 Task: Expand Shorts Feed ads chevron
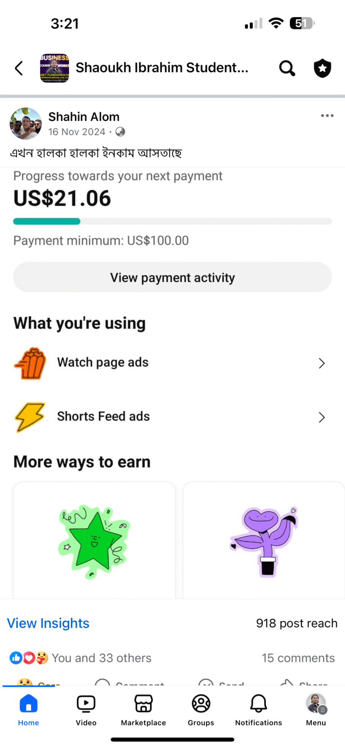(x=322, y=417)
